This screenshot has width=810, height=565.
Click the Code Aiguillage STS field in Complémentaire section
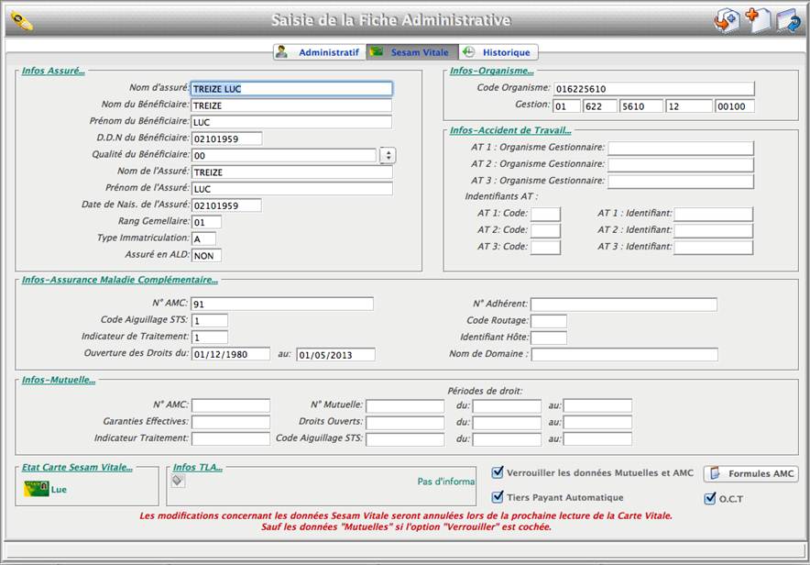[x=210, y=320]
